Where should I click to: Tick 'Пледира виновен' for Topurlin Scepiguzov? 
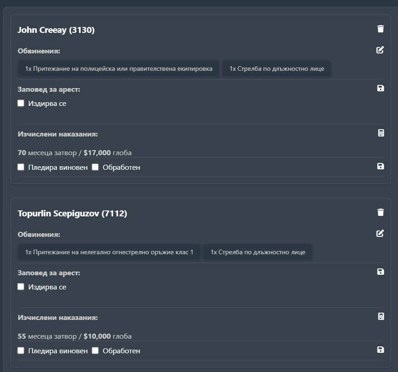pyautogui.click(x=21, y=351)
